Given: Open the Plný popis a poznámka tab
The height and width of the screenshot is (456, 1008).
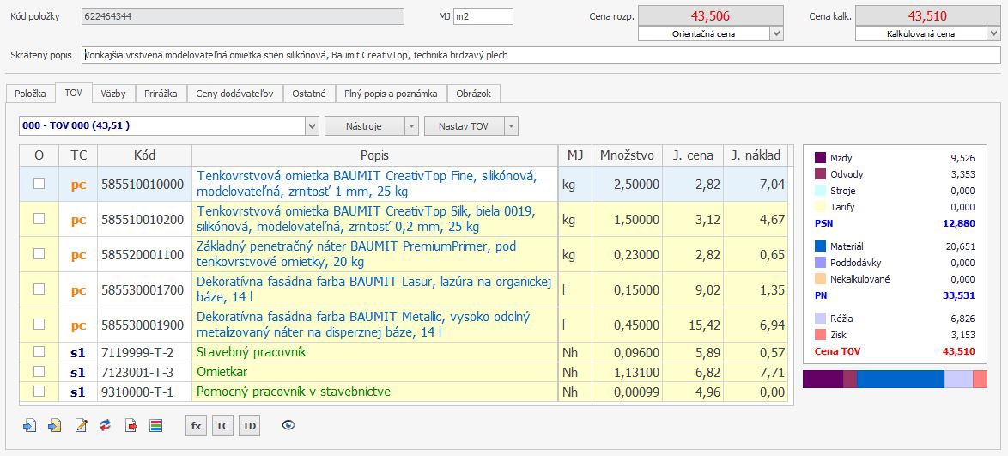Looking at the screenshot, I should pyautogui.click(x=391, y=94).
